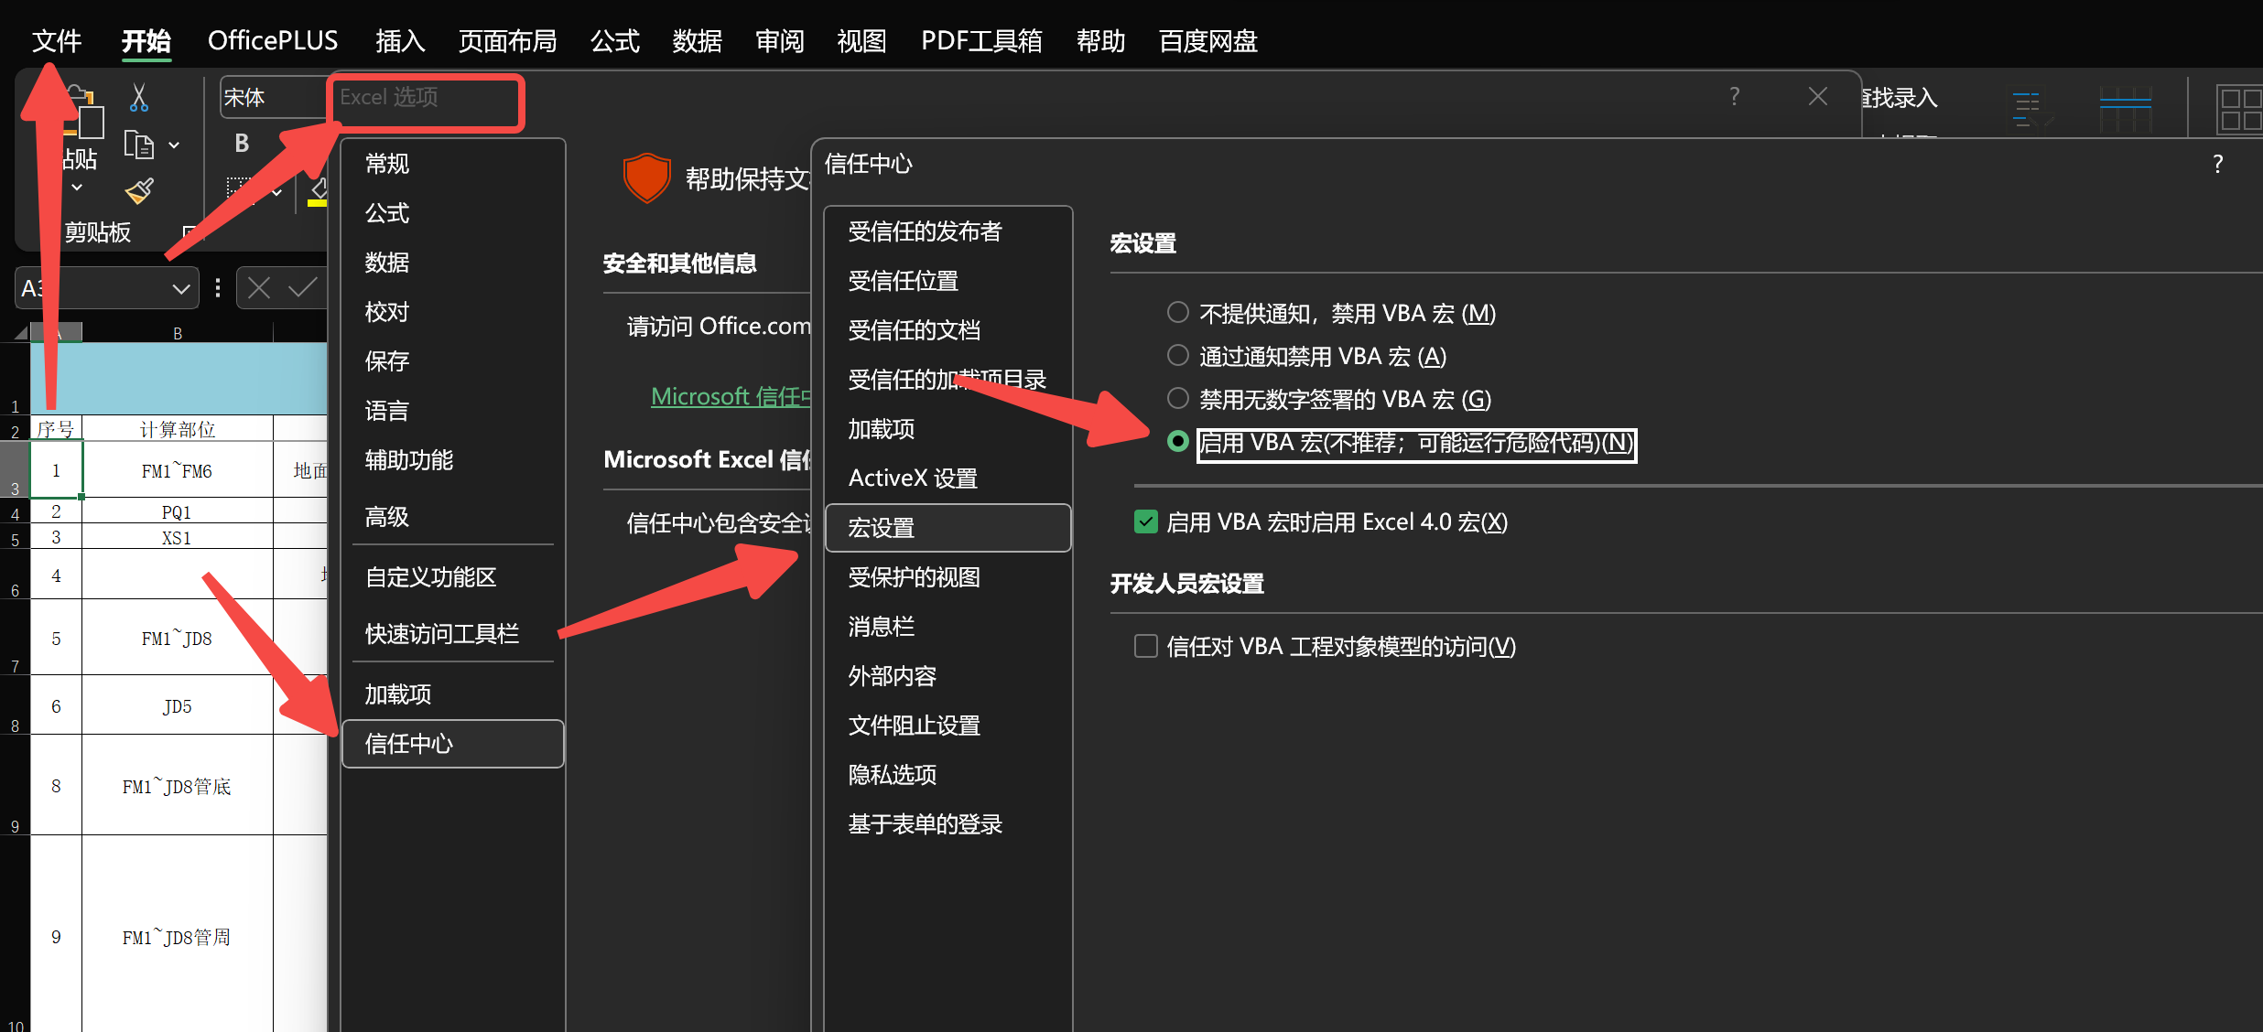The width and height of the screenshot is (2263, 1032).
Task: Select 宏设置 in Trust Center list
Action: 947,528
